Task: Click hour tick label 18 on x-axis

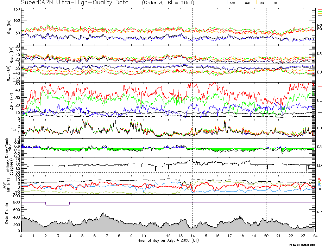Action: tap(242, 236)
